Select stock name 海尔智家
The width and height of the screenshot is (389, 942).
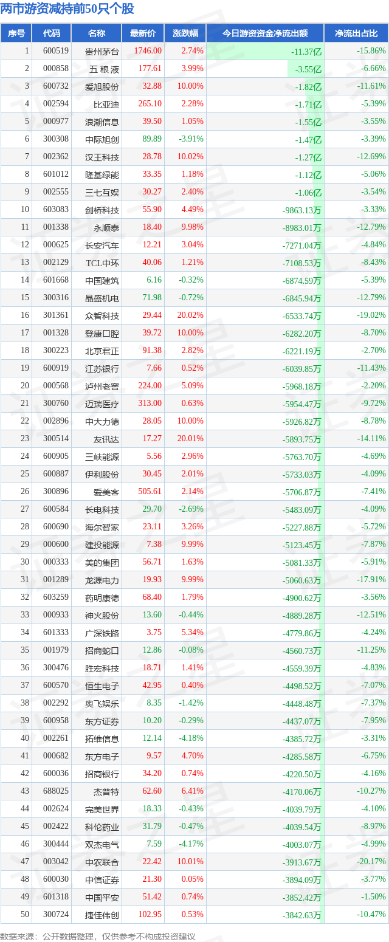click(x=102, y=528)
